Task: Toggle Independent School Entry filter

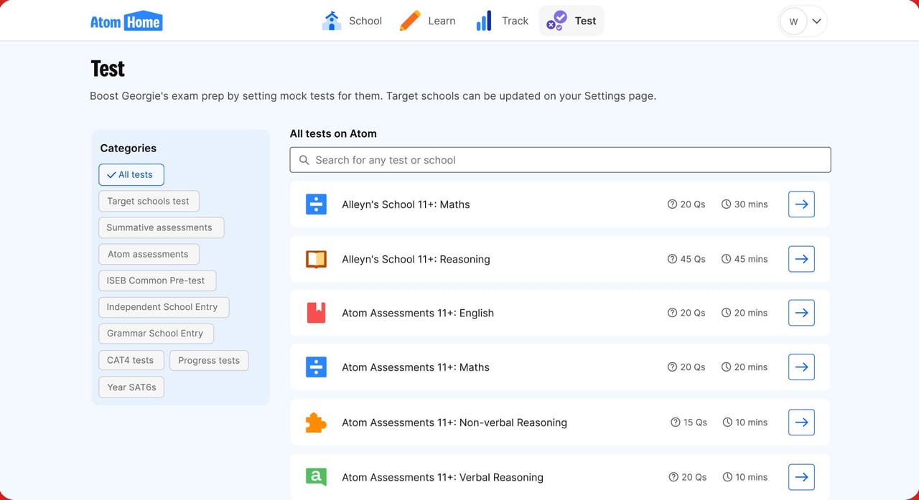Action: click(x=164, y=307)
